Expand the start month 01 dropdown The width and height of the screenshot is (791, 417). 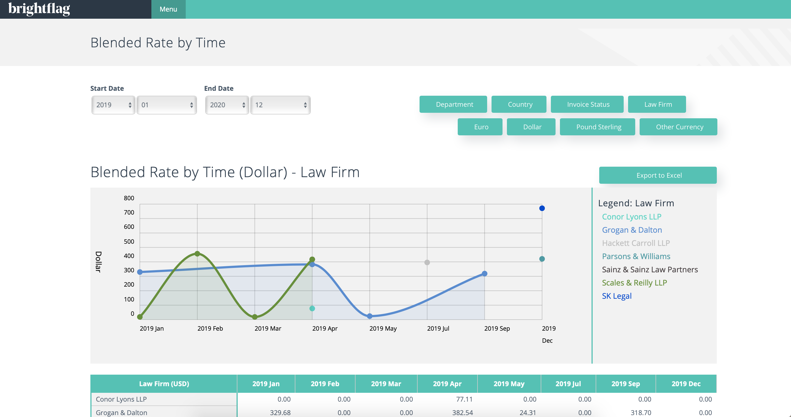tap(166, 105)
